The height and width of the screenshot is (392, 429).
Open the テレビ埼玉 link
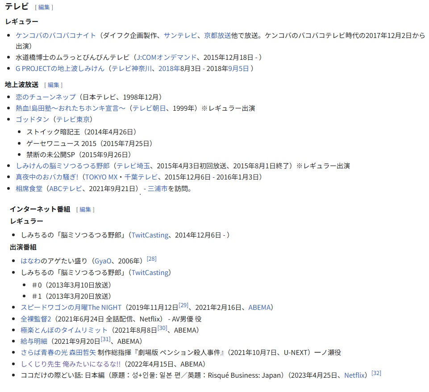[133, 166]
